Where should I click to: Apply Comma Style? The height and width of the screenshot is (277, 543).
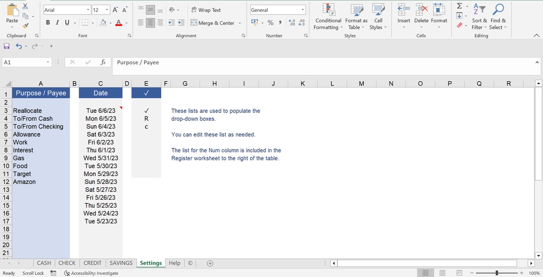click(280, 23)
